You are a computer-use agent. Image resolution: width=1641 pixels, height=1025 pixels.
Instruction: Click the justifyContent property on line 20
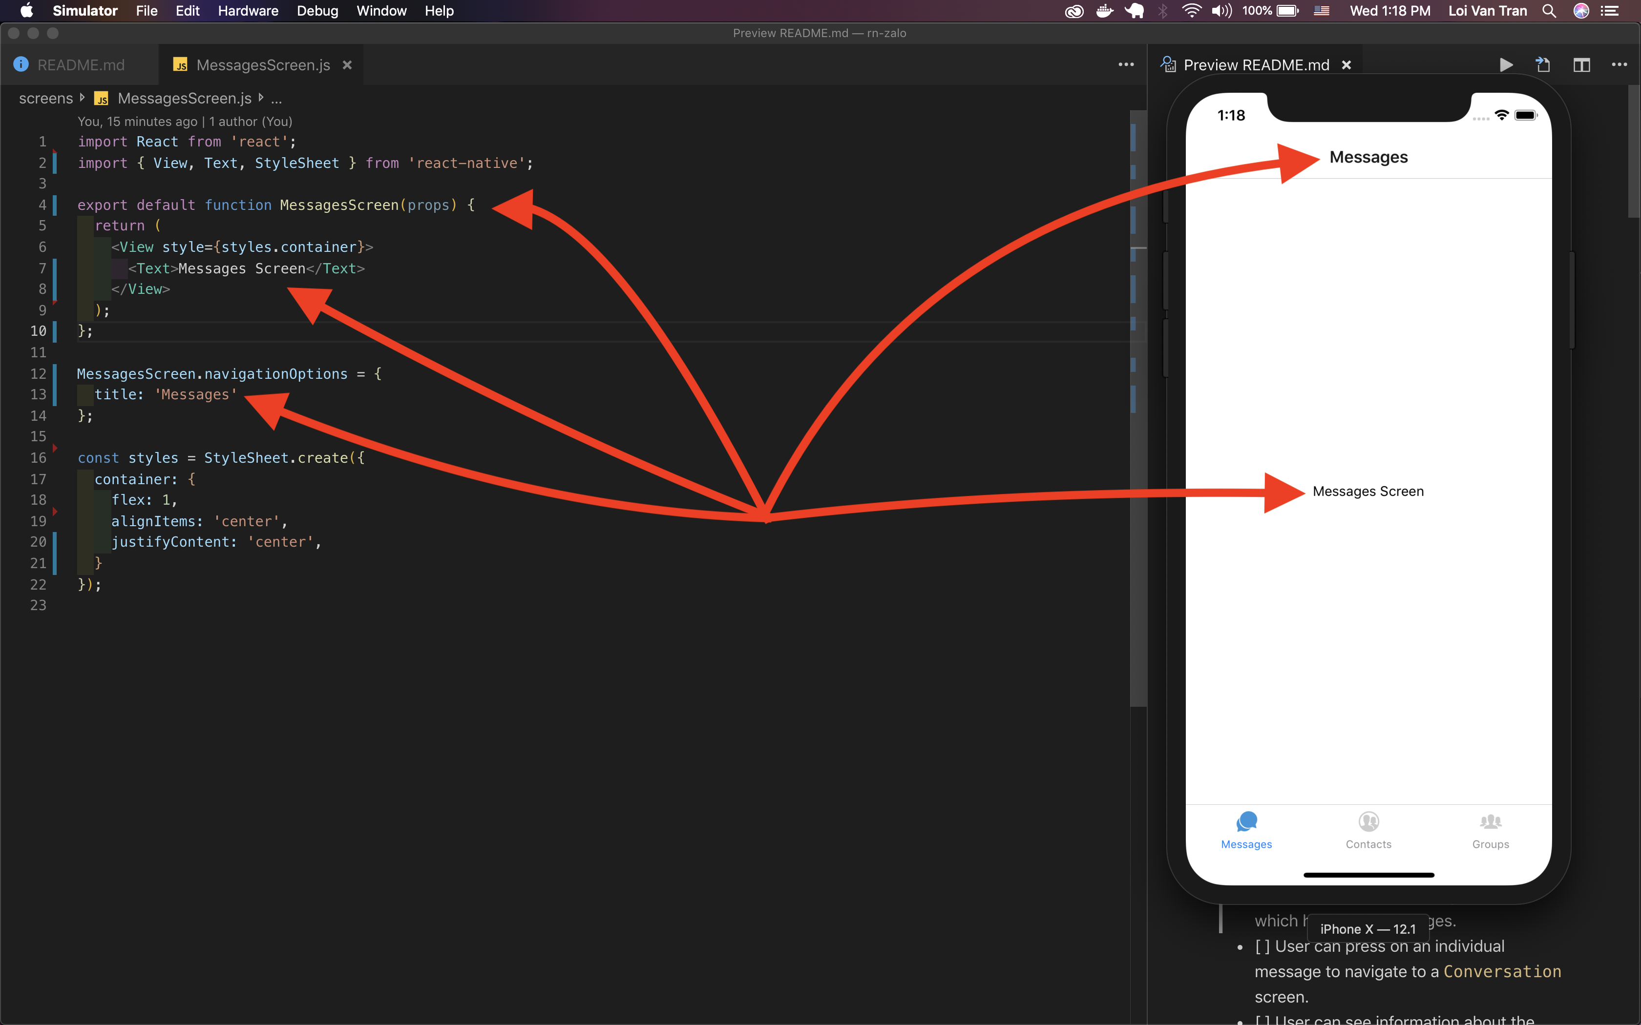170,542
